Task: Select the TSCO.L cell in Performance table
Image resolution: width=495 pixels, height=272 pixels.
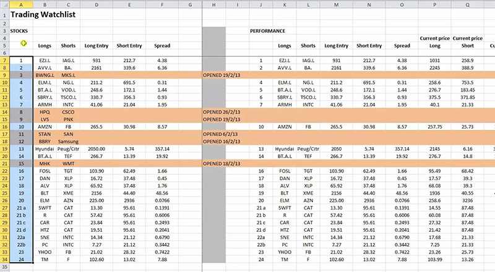Action: [x=308, y=97]
